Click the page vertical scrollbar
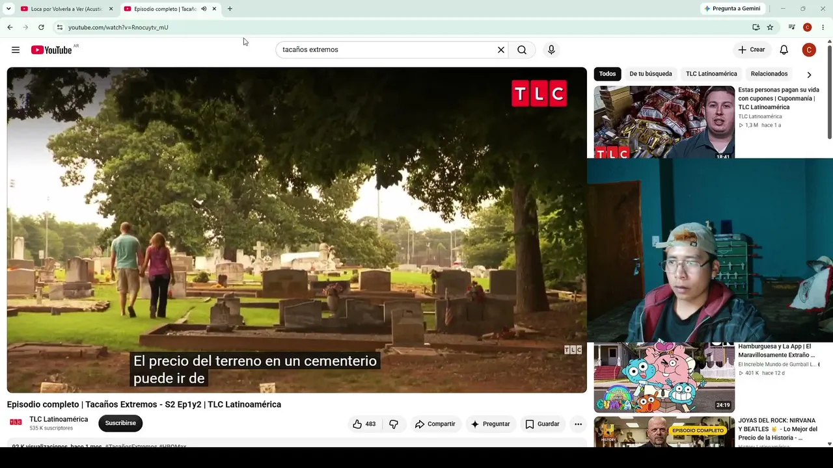The height and width of the screenshot is (468, 833). coord(829,91)
